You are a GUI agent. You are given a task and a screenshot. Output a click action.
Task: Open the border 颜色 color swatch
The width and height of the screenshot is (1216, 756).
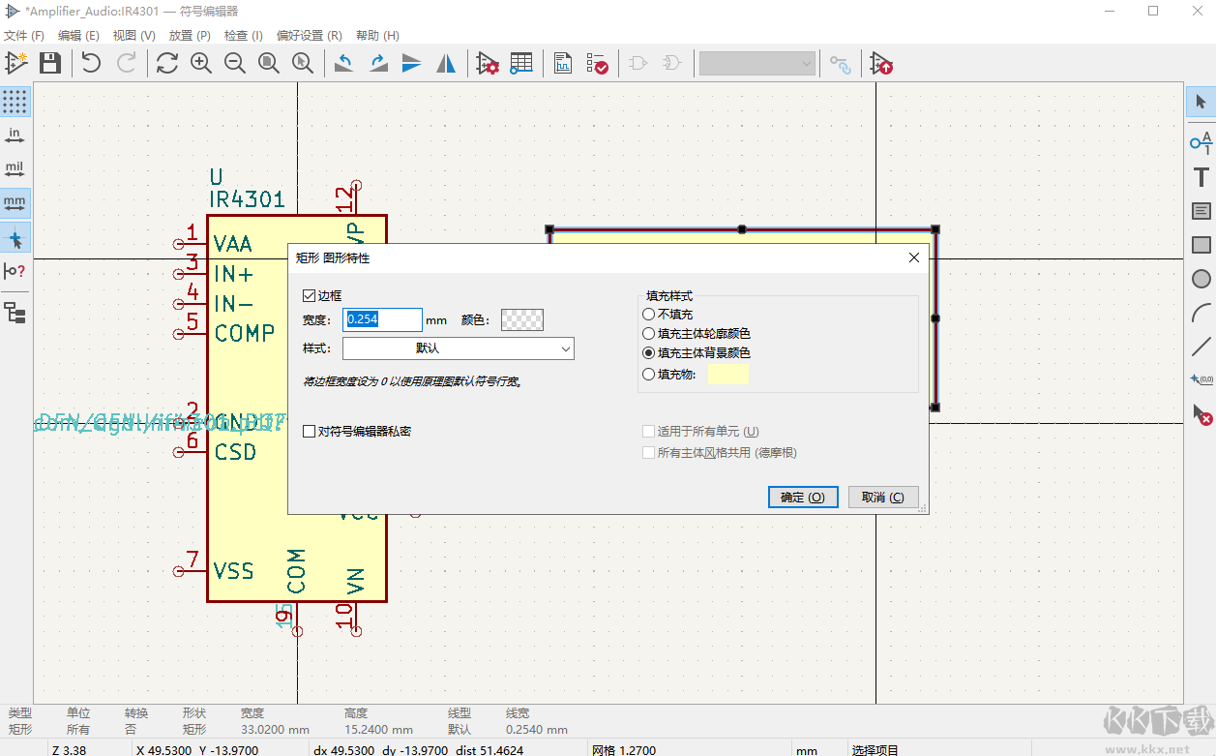pyautogui.click(x=522, y=320)
